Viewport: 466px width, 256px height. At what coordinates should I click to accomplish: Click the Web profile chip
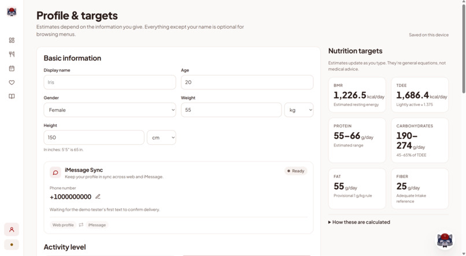(x=63, y=225)
